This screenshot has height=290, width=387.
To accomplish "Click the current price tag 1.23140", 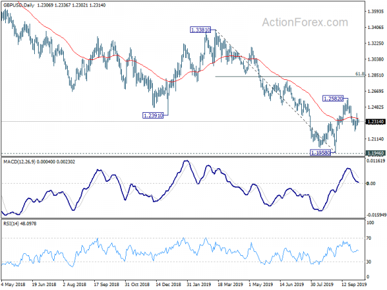I will click(x=375, y=122).
